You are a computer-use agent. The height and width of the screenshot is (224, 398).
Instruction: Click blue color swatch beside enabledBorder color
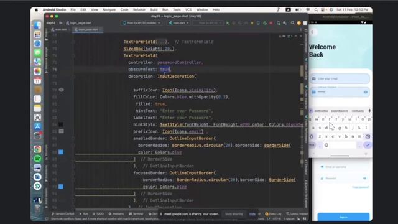click(61, 152)
